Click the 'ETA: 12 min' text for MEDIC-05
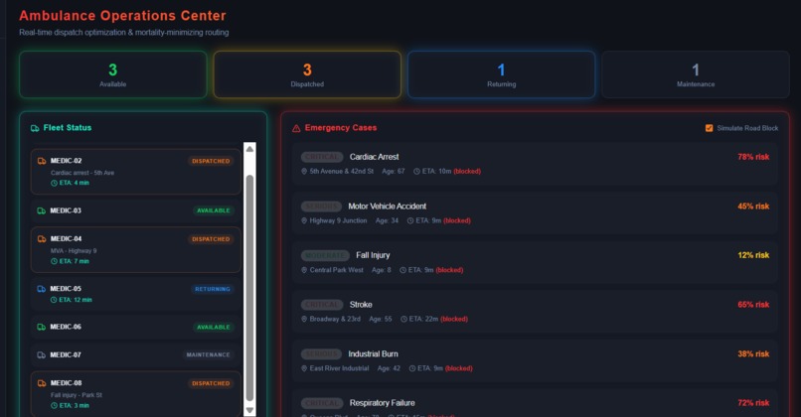The image size is (801, 417). click(76, 300)
